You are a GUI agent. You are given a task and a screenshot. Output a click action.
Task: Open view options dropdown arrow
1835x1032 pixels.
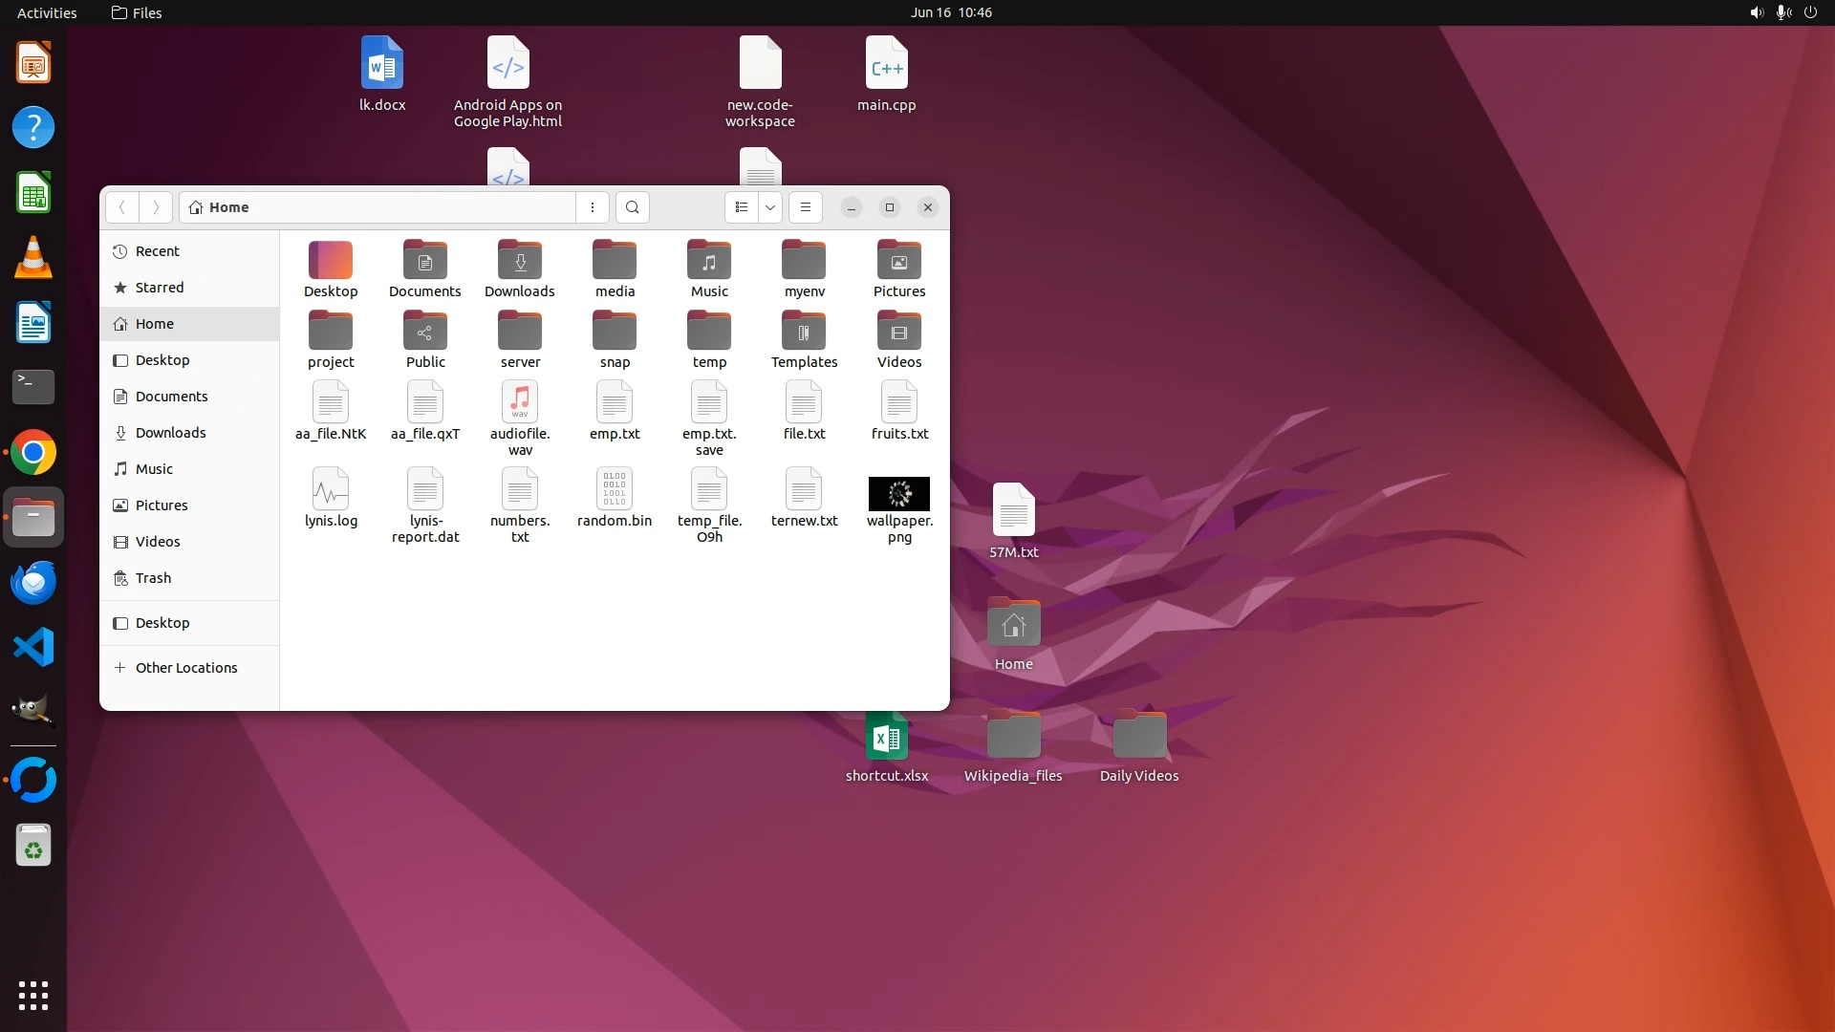[770, 207]
